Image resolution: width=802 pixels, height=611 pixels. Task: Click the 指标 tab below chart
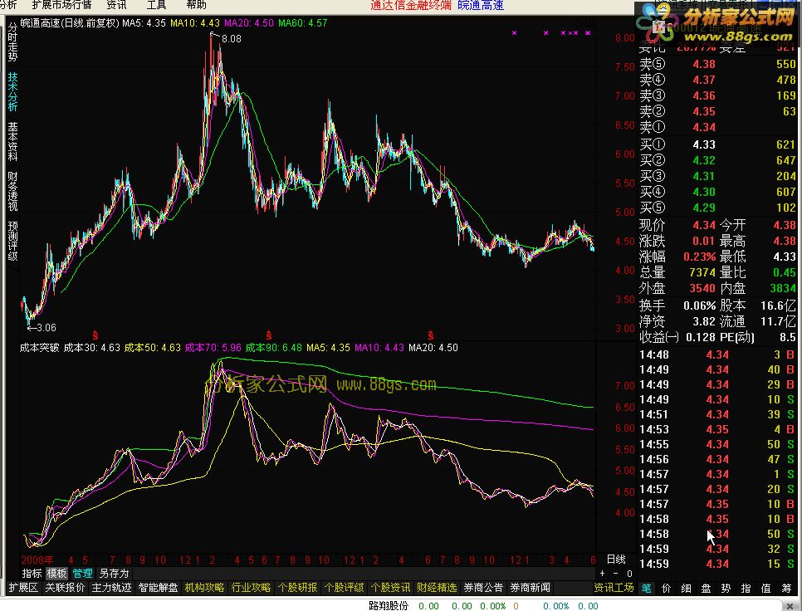(x=32, y=574)
